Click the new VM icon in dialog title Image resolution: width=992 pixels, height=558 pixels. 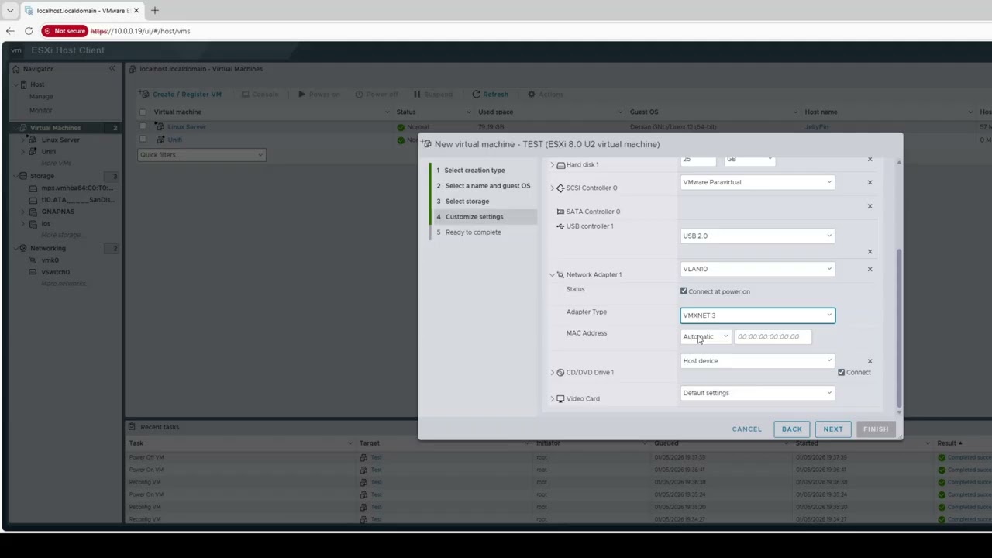click(427, 144)
